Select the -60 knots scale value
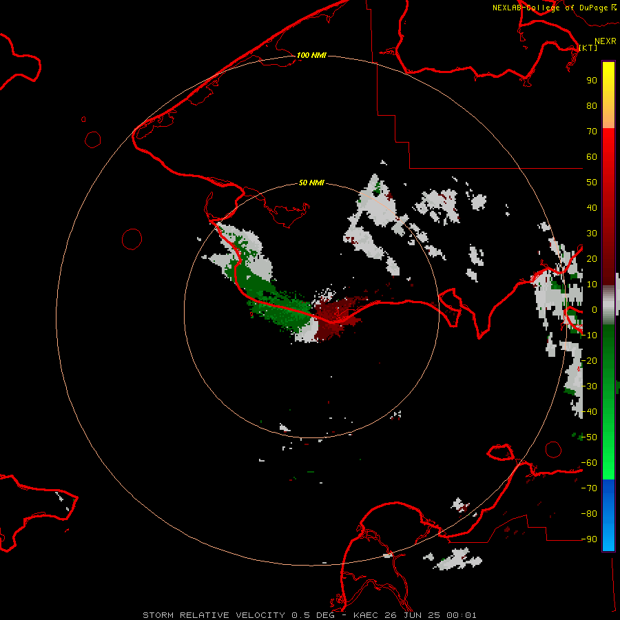Viewport: 620px width, 620px height. (x=589, y=463)
